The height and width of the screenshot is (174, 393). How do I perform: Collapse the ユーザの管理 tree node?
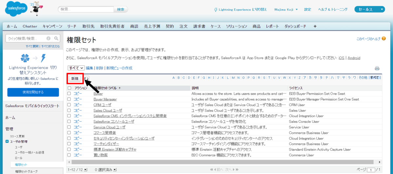tap(7, 141)
